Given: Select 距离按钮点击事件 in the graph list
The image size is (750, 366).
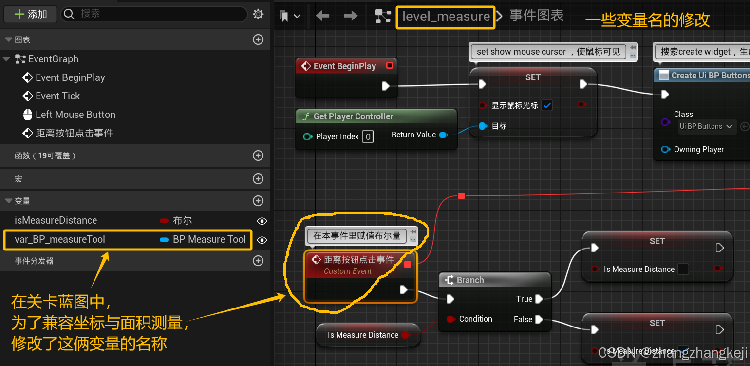Looking at the screenshot, I should 75,133.
